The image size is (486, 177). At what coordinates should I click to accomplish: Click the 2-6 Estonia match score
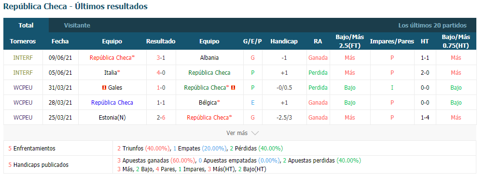click(x=161, y=118)
